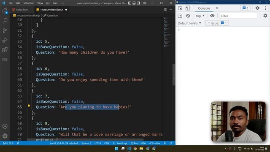The image size is (270, 152).
Task: Toggle Primary Side Bar layout button
Action: tap(130, 3)
